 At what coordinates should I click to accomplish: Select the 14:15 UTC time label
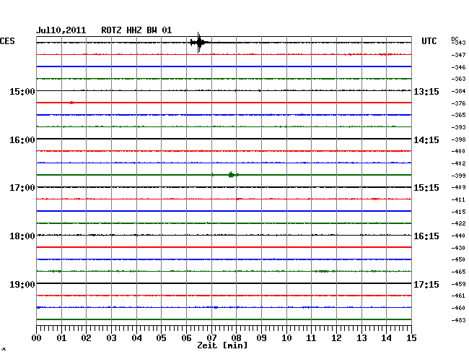(x=426, y=140)
